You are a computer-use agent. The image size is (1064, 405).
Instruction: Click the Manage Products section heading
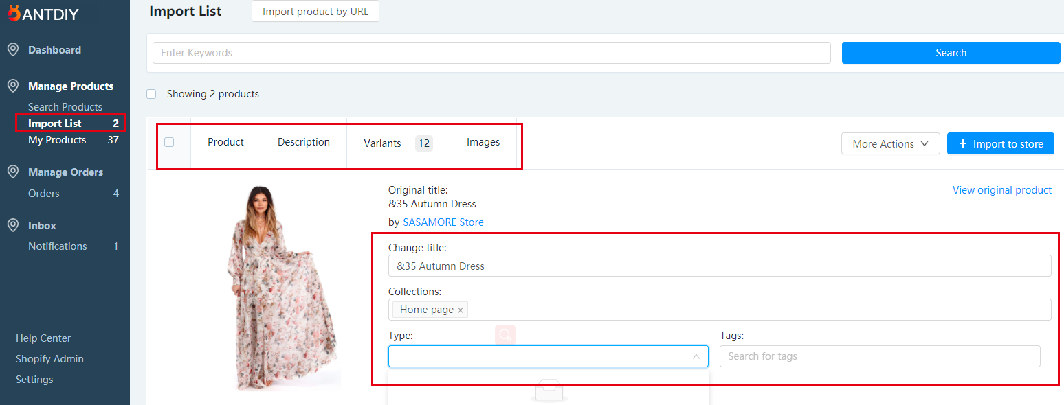tap(71, 86)
